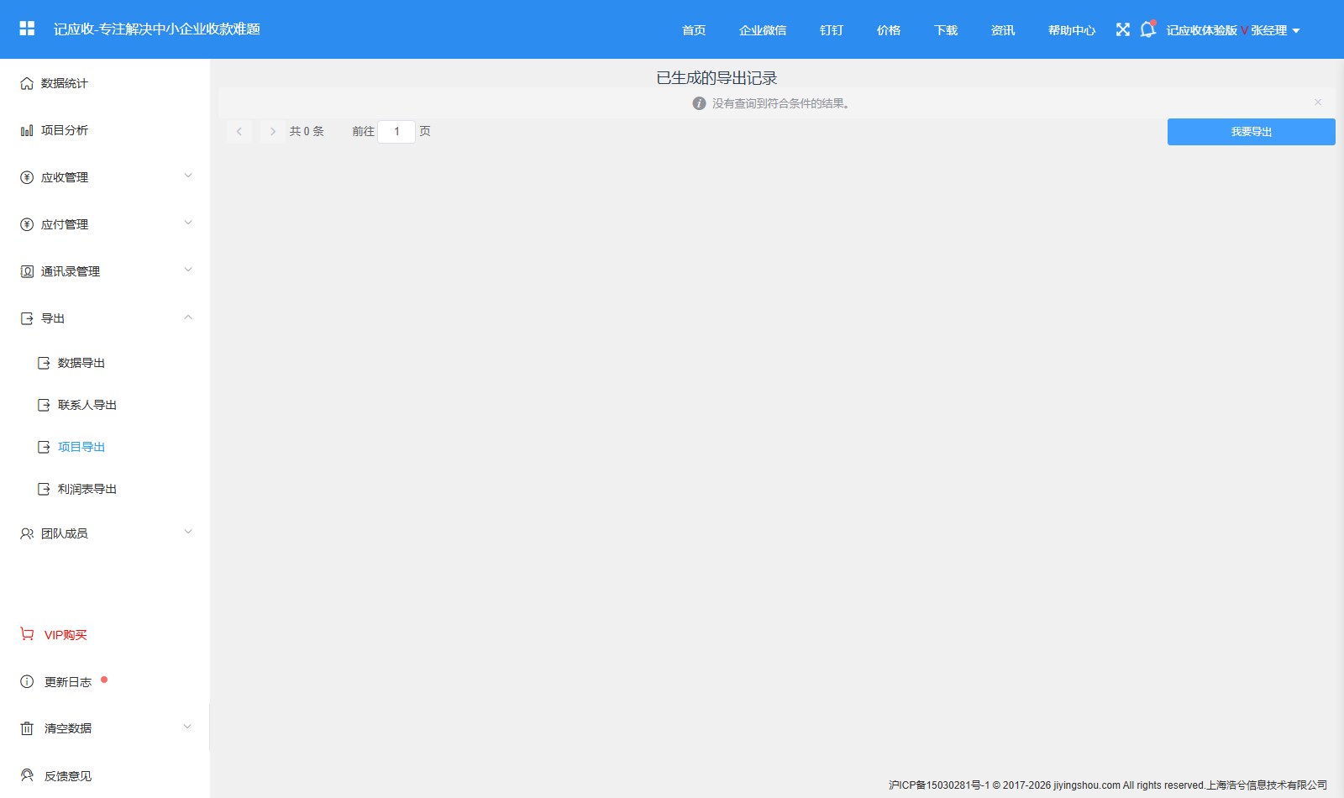The height and width of the screenshot is (798, 1344).
Task: Select 数据导出 submenu item
Action: click(x=81, y=363)
